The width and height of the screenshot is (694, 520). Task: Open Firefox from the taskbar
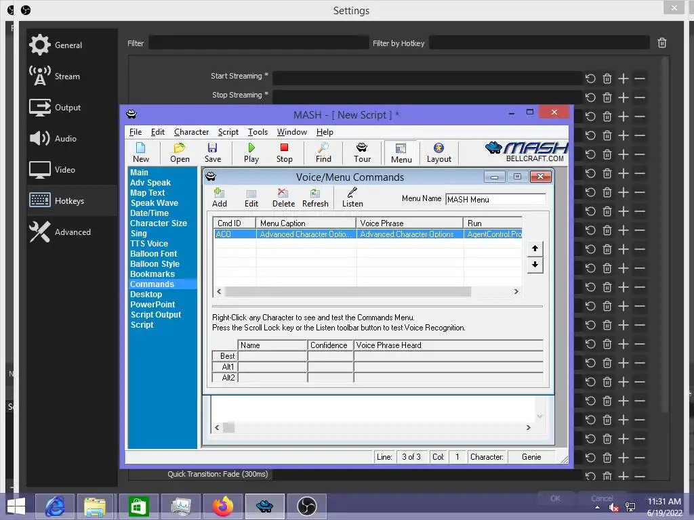tap(223, 506)
